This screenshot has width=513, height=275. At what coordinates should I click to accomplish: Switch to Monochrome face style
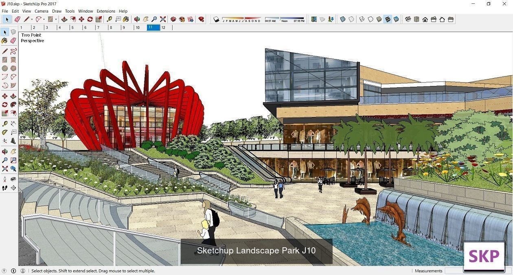point(396,19)
